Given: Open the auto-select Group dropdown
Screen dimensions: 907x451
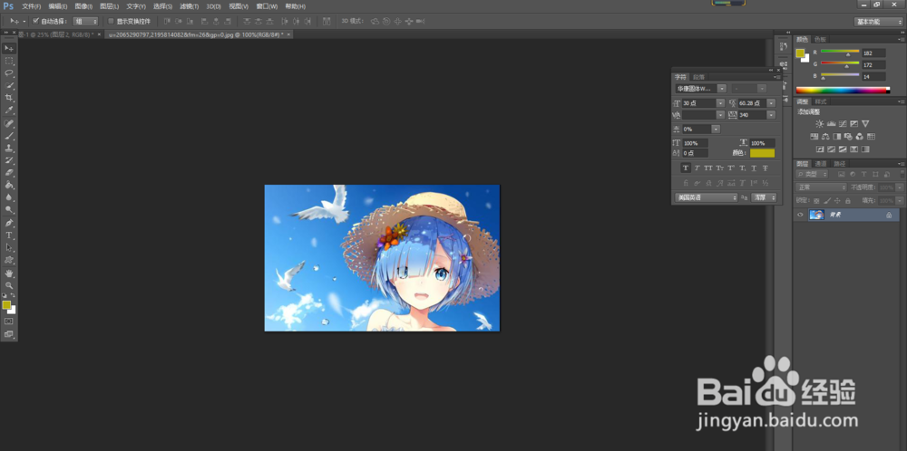Looking at the screenshot, I should 85,22.
